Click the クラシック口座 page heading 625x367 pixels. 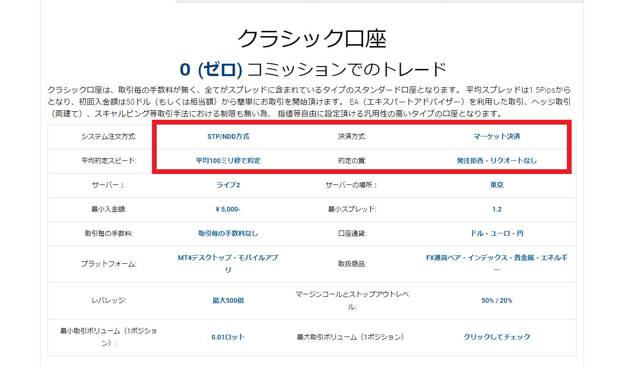point(312,38)
